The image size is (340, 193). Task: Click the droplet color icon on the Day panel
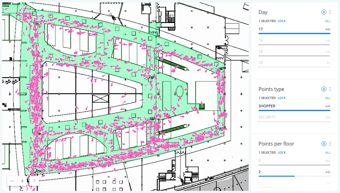[x=324, y=12]
